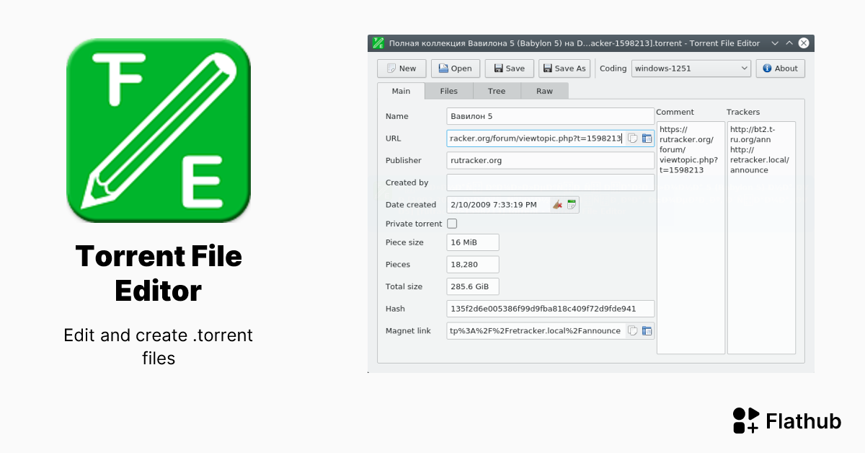Paste into the URL field
865x453 pixels.
click(647, 138)
